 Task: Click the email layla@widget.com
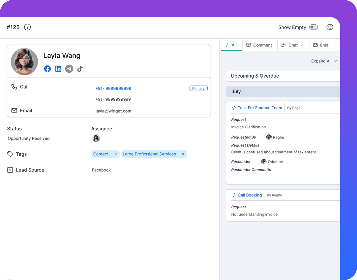113,111
